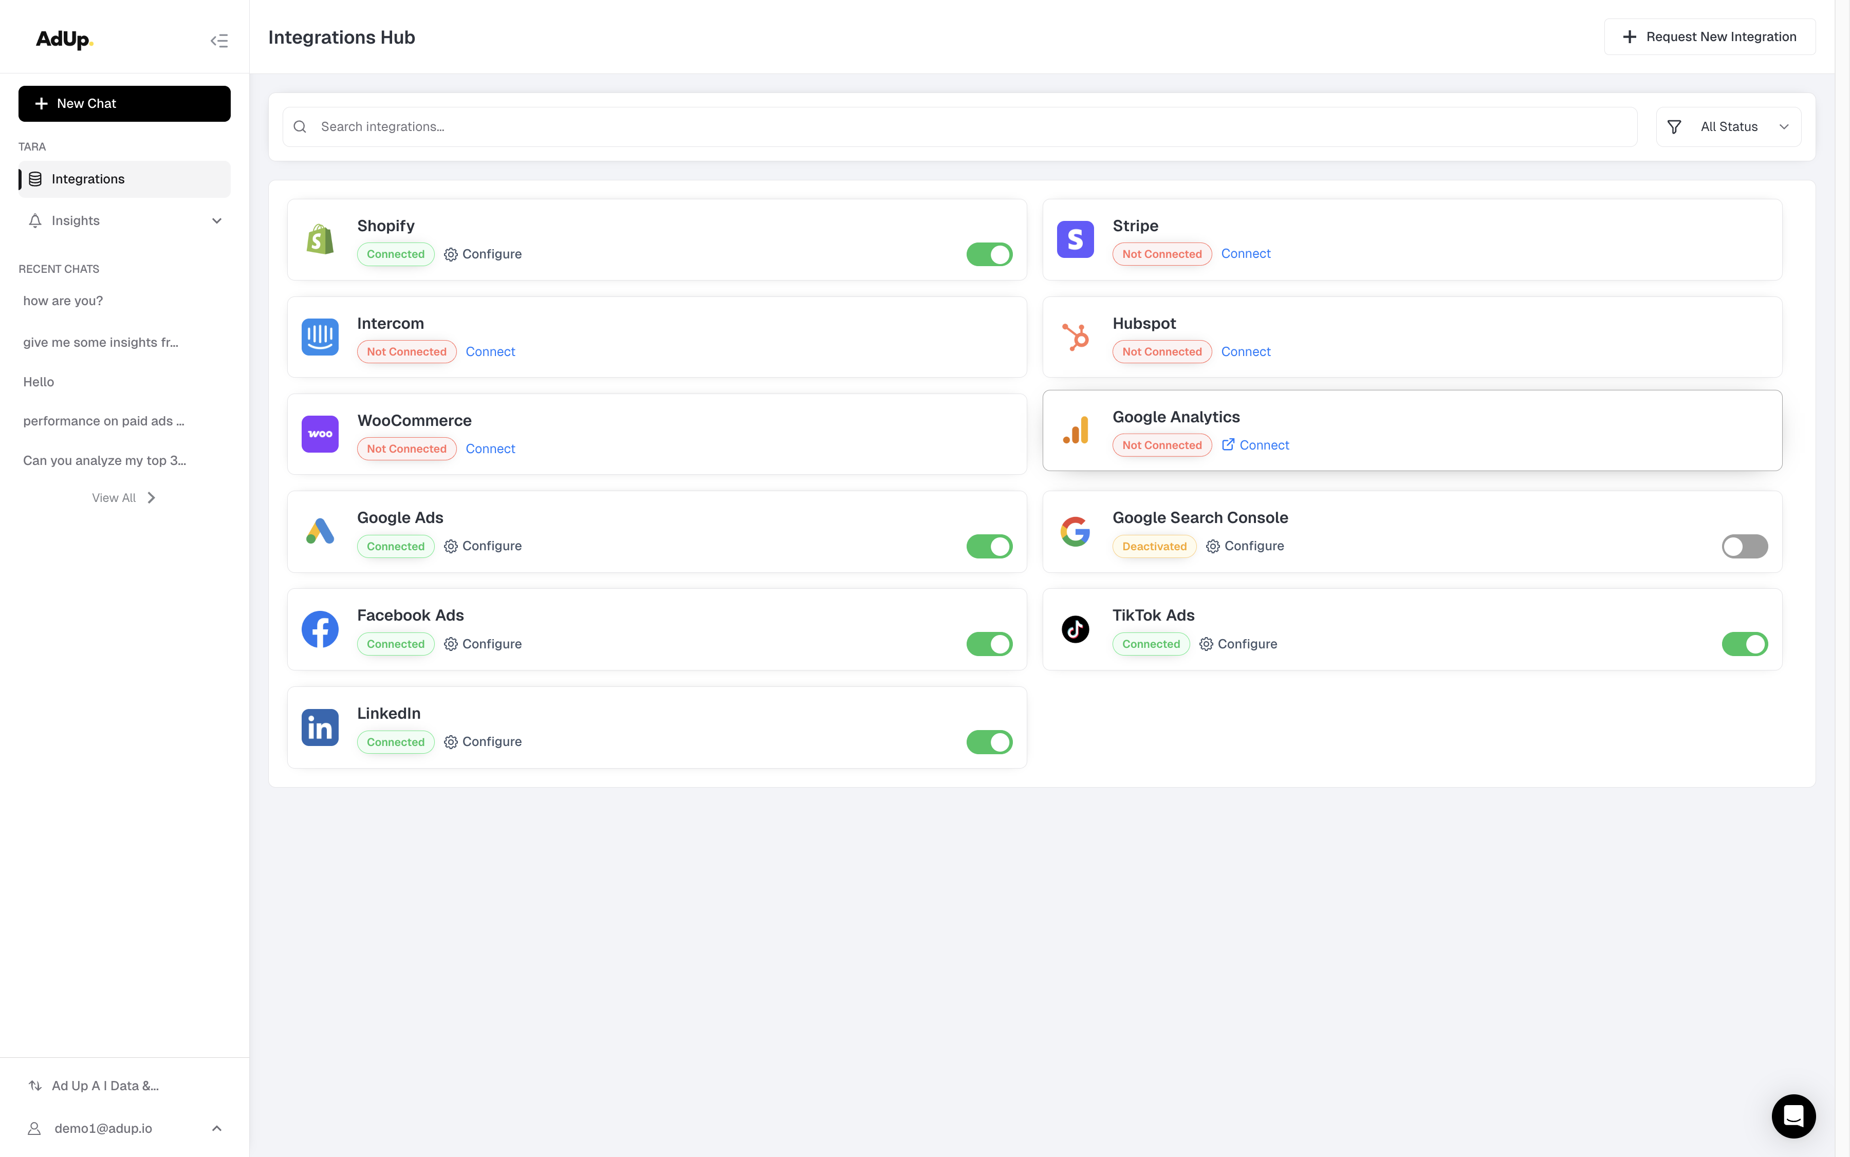Click Request New Integration button
1850x1157 pixels.
click(1709, 36)
